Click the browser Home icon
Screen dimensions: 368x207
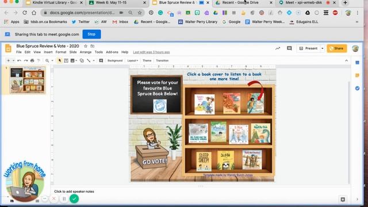click(x=34, y=13)
